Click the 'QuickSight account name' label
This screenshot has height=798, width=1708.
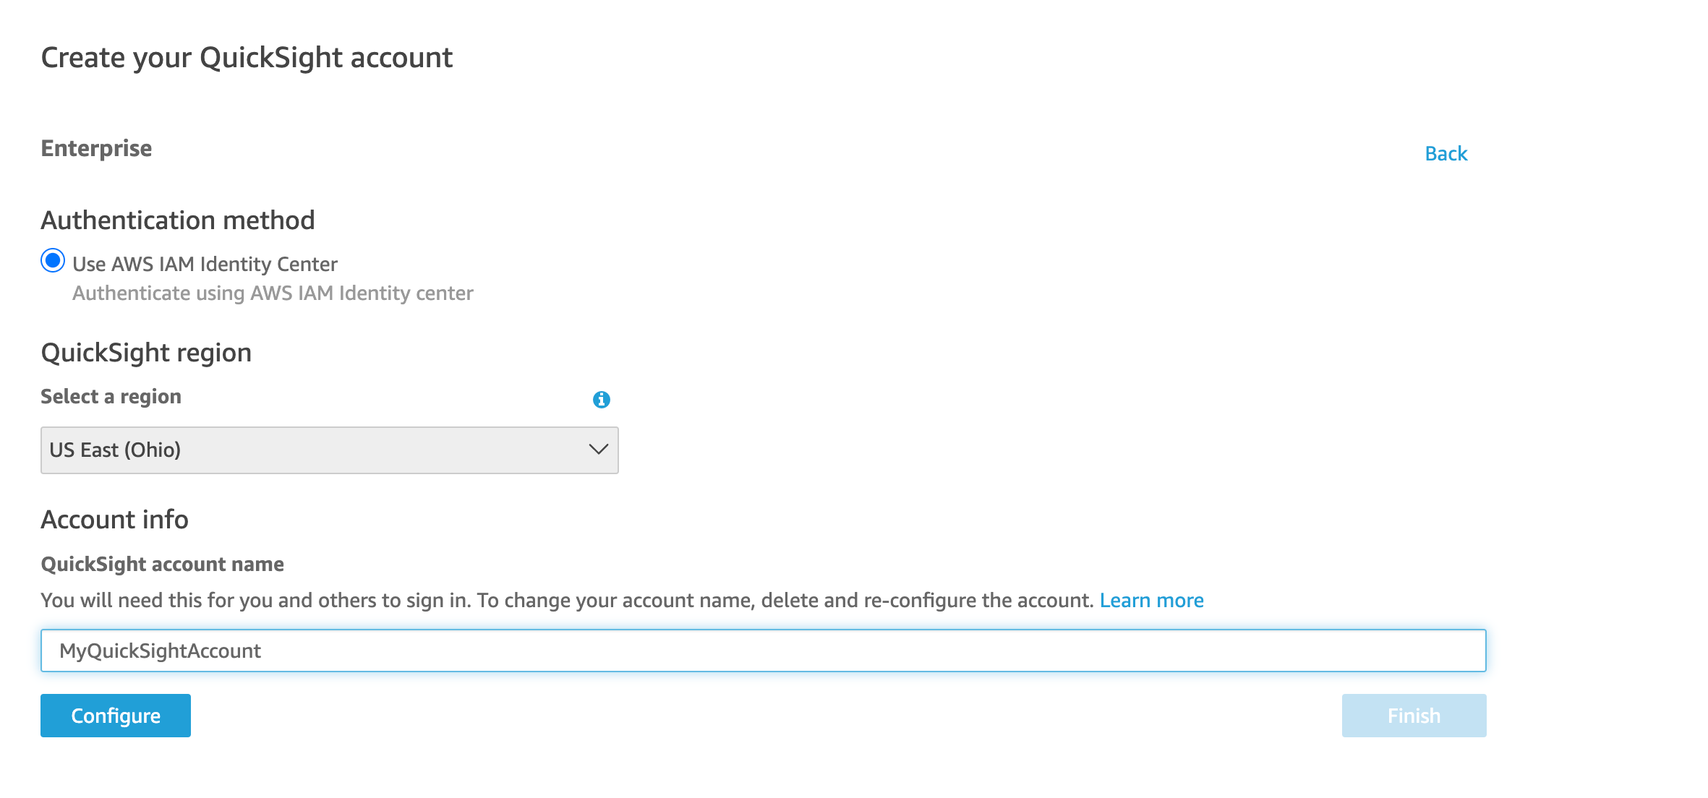162,565
